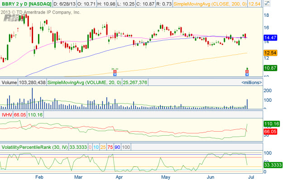This screenshot has height=180, width=283.
Task: Click the blue 90 level swatch label
Action: point(117,147)
